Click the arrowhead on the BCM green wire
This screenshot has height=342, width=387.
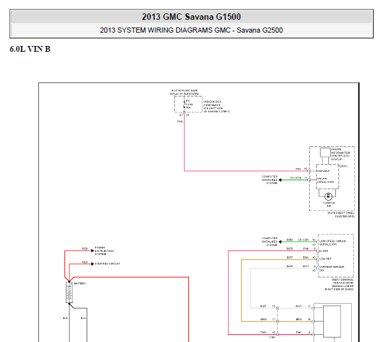click(x=280, y=242)
